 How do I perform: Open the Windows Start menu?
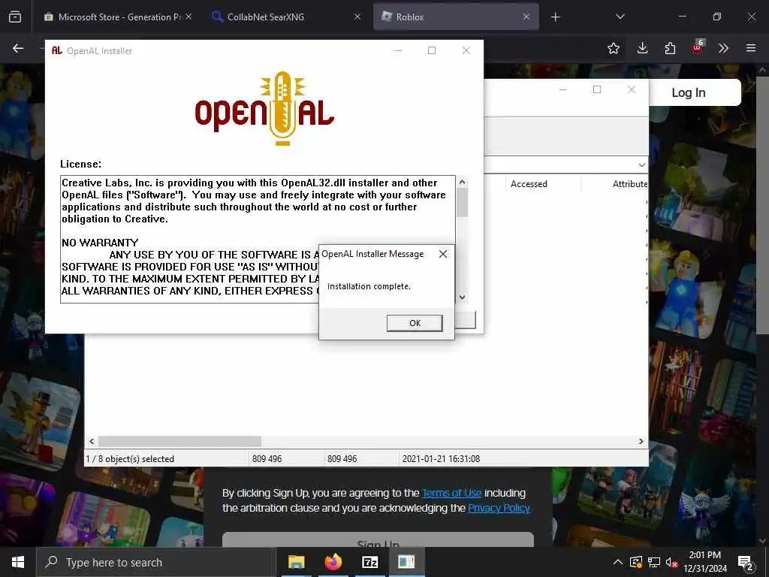coord(18,562)
